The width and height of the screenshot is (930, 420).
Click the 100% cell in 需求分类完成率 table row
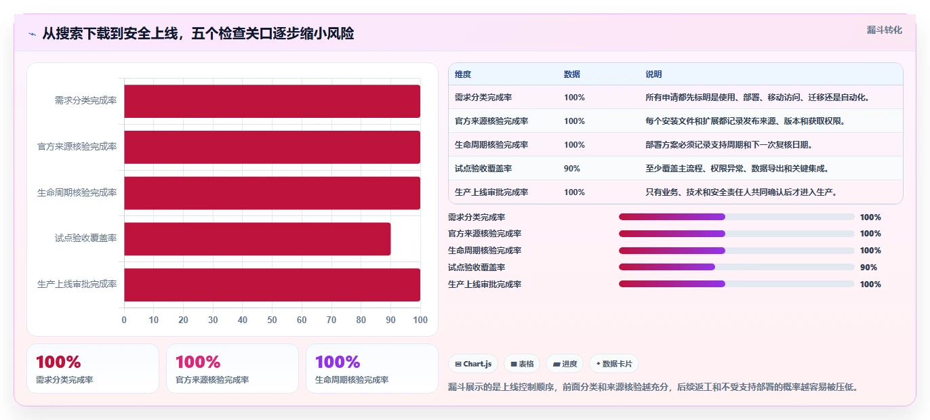click(574, 98)
